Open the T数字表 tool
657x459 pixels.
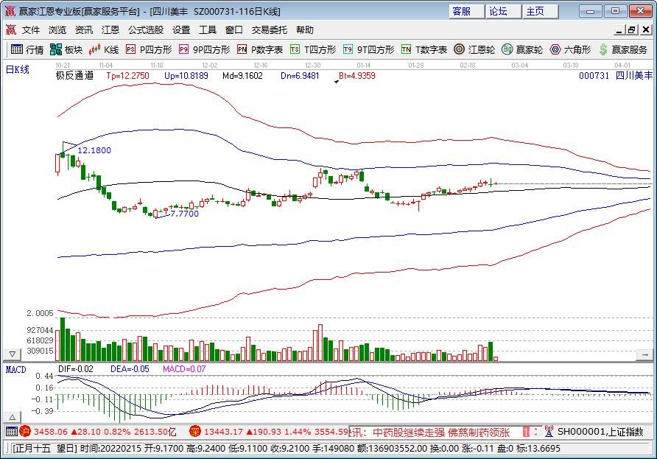click(424, 49)
